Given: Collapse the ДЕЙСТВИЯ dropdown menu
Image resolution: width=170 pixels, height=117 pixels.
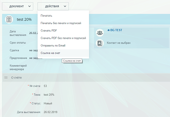Looking at the screenshot, I should 53,7.
